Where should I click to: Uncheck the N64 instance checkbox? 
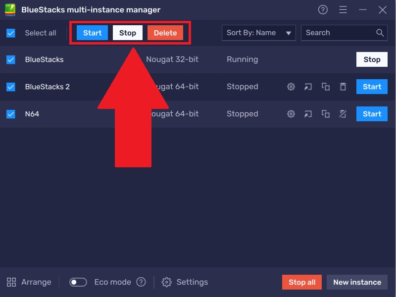(11, 114)
